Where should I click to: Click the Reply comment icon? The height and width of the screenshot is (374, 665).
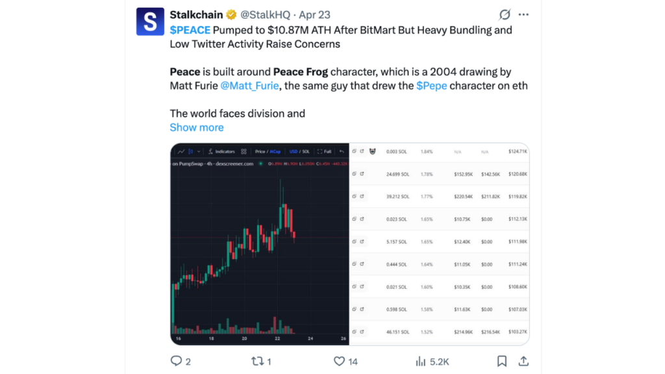coord(176,361)
